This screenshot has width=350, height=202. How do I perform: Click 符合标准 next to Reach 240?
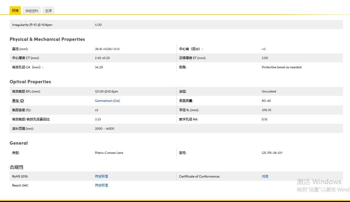(x=101, y=185)
